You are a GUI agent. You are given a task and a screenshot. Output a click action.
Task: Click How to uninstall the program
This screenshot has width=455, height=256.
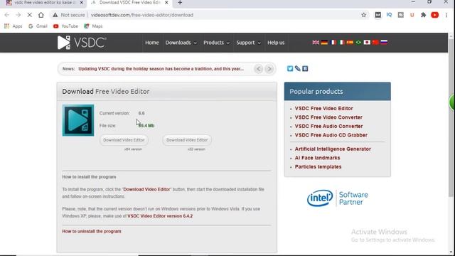(92, 231)
